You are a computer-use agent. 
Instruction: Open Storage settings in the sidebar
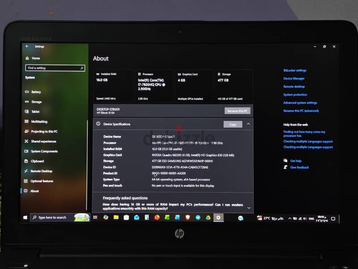coord(33,102)
